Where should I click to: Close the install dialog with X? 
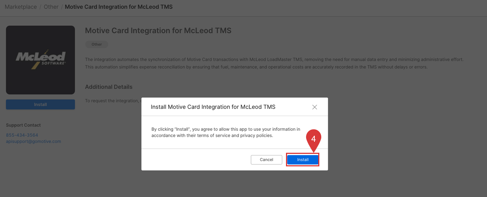[314, 107]
